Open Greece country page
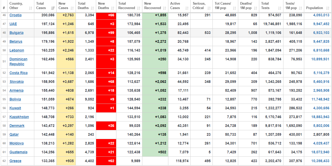This screenshot has height=166, width=332. [15, 161]
